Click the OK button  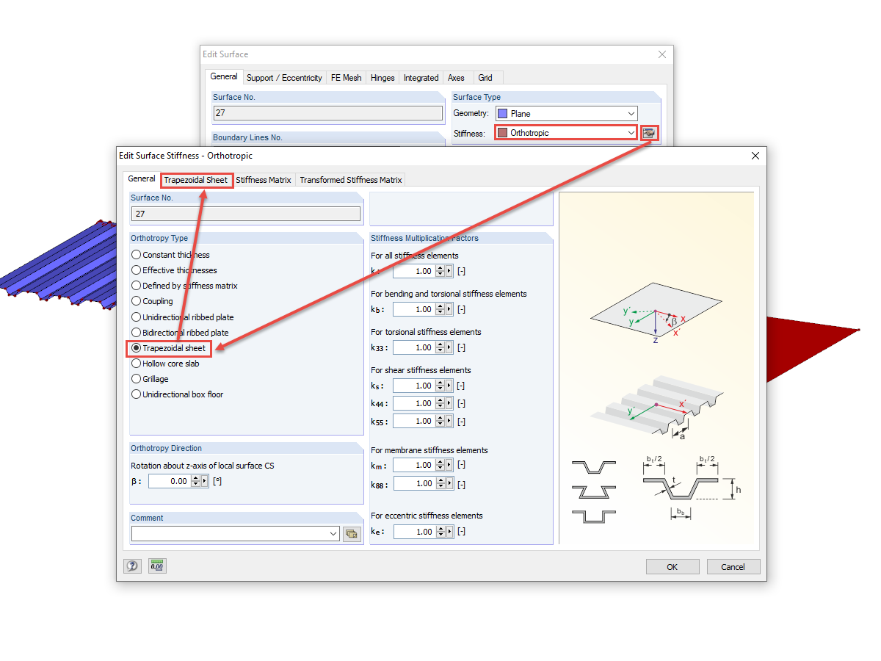(x=672, y=566)
